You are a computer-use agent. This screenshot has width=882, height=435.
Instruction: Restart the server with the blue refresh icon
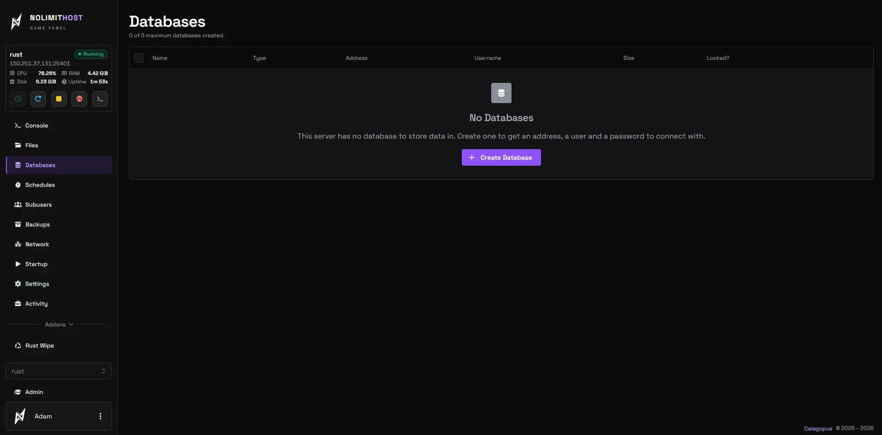(38, 99)
